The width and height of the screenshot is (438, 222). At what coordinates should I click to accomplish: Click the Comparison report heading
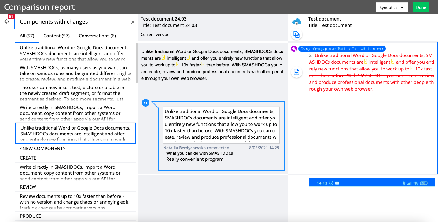pos(39,7)
